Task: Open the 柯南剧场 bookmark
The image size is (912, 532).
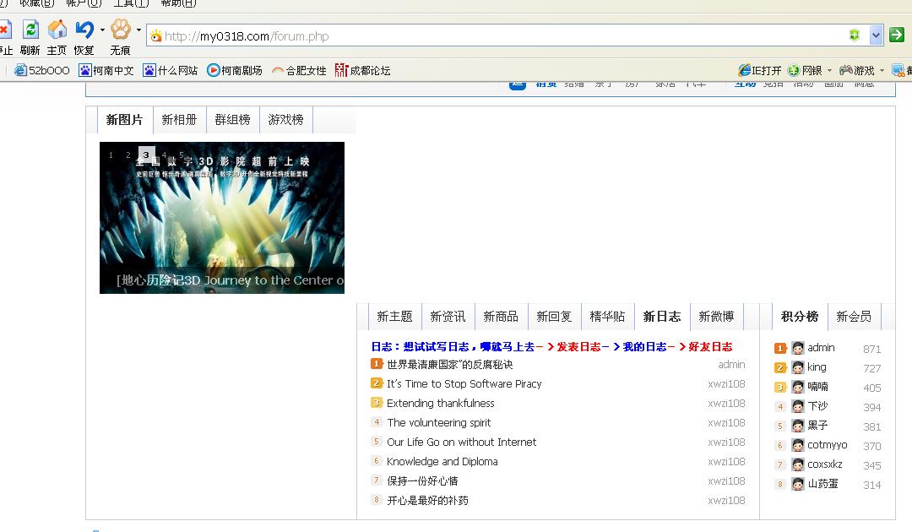Action: coord(235,70)
